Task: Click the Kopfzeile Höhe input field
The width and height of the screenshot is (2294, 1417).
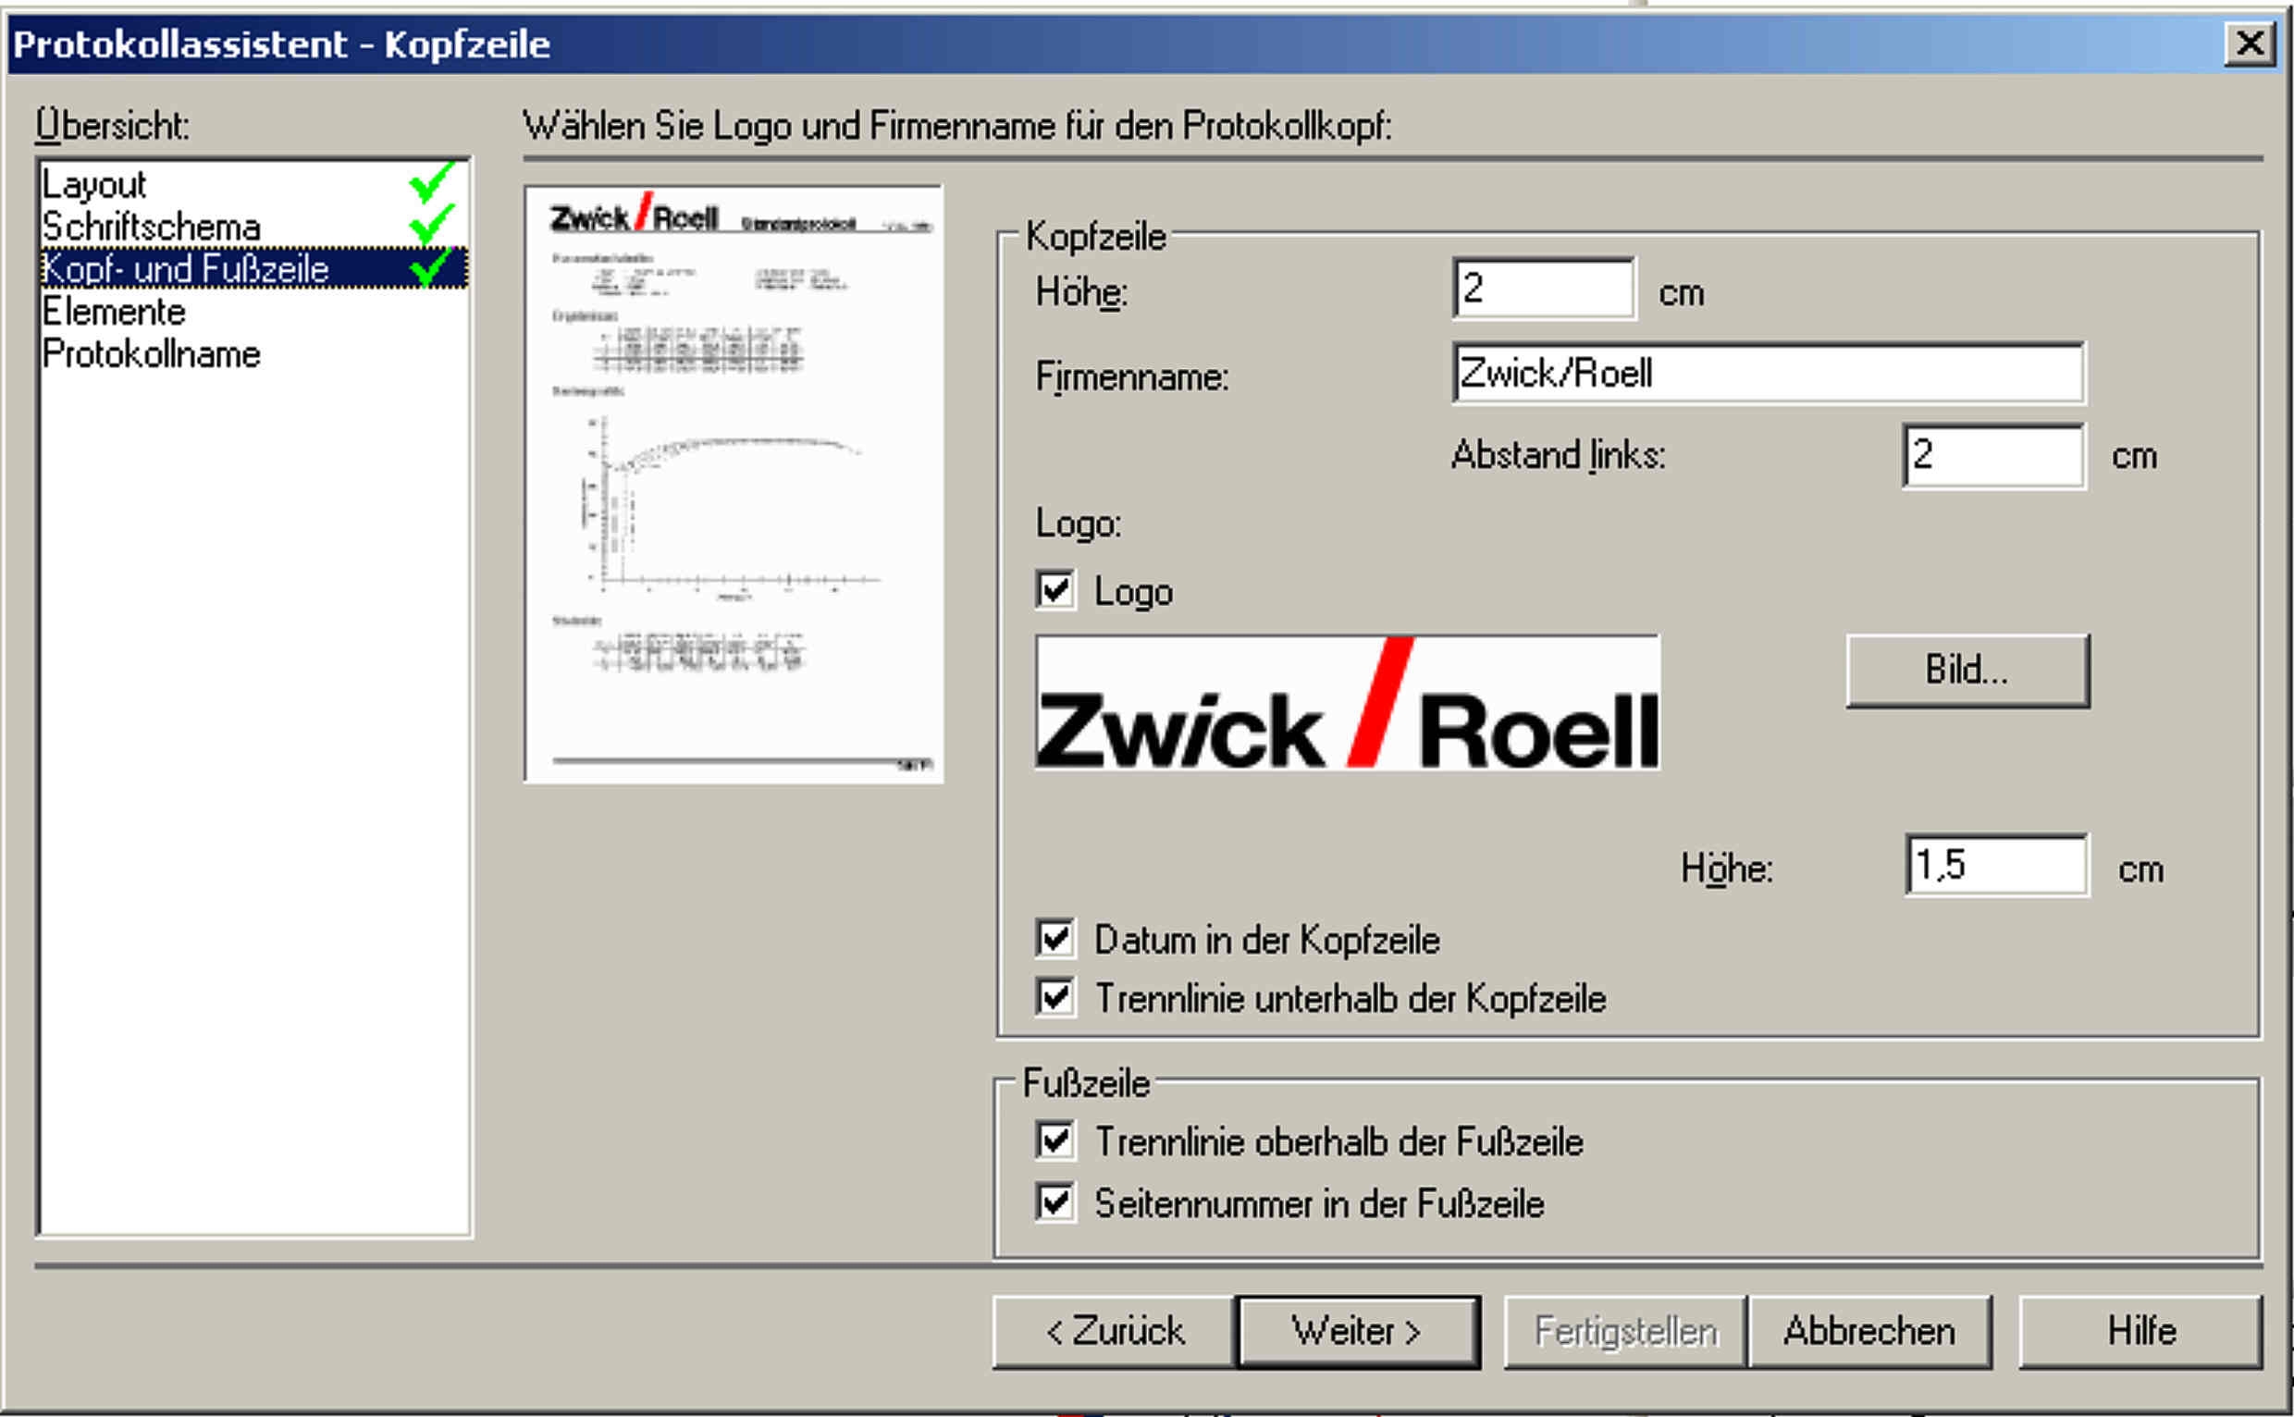Action: click(x=1544, y=289)
